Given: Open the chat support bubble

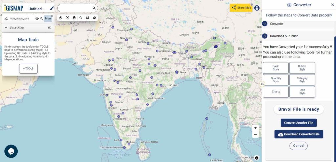Looking at the screenshot, I should [11, 151].
